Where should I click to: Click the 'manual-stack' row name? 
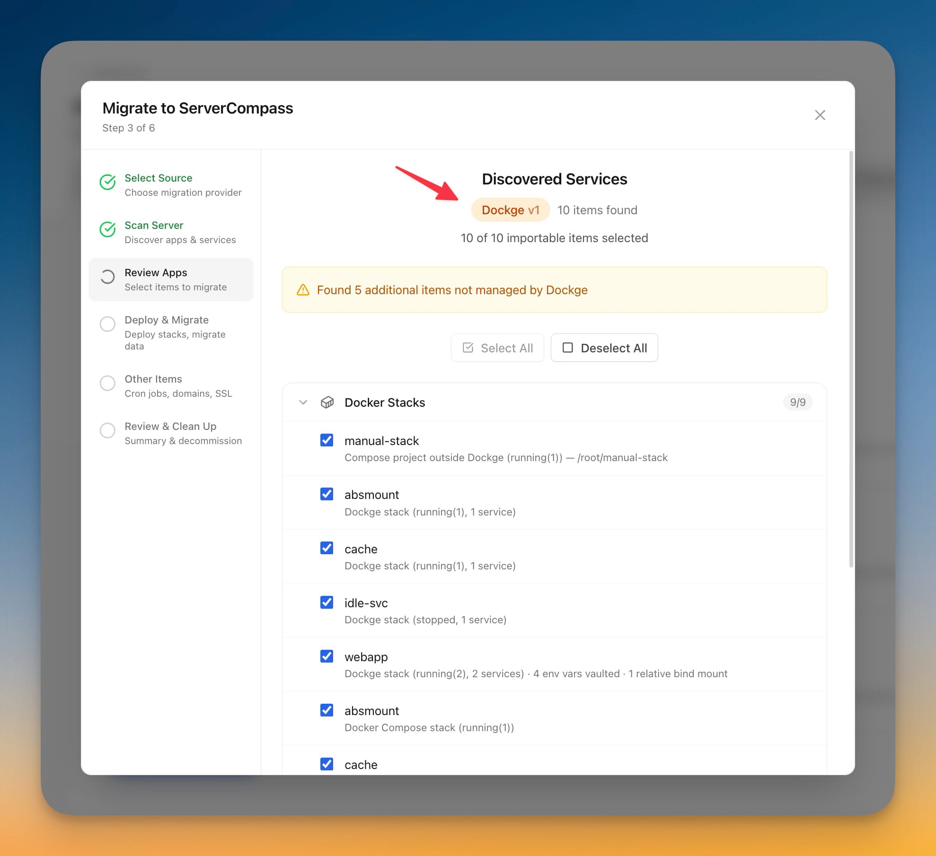pyautogui.click(x=382, y=441)
